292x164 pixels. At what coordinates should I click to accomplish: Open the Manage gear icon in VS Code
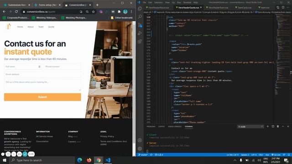[x=140, y=149]
